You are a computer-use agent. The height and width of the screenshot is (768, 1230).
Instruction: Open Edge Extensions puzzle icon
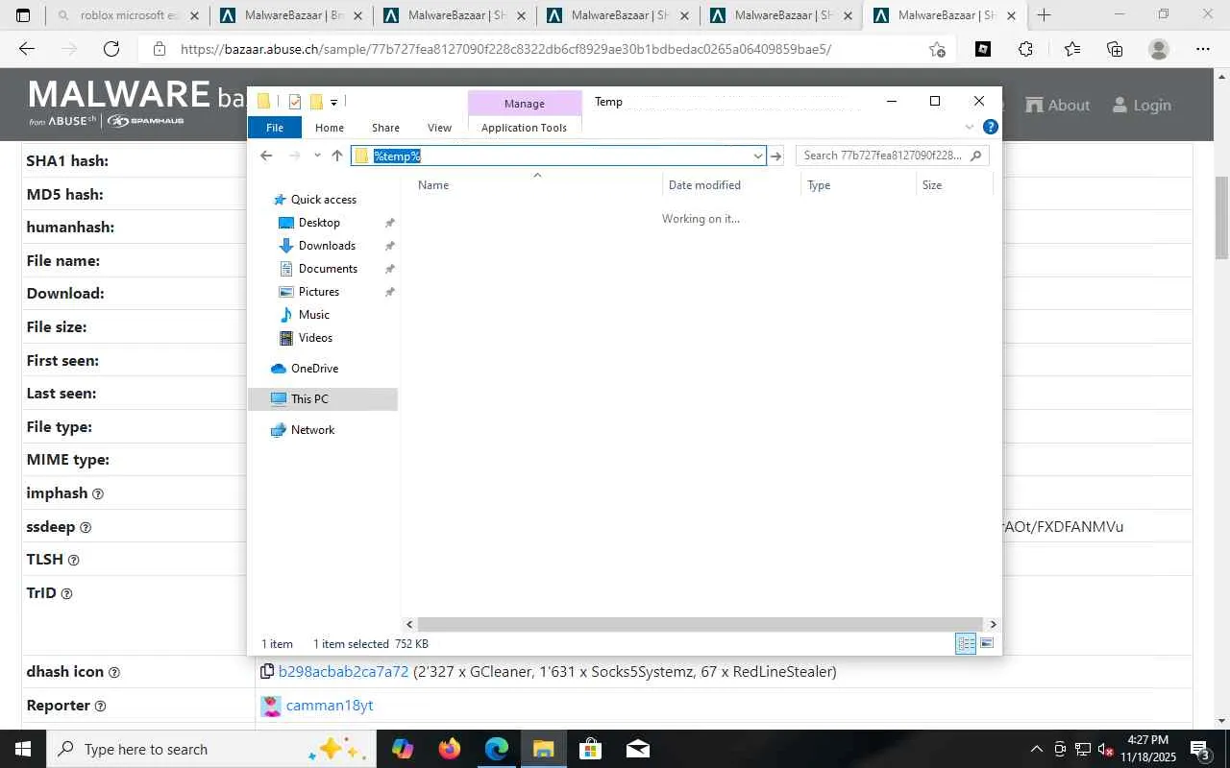(1025, 49)
